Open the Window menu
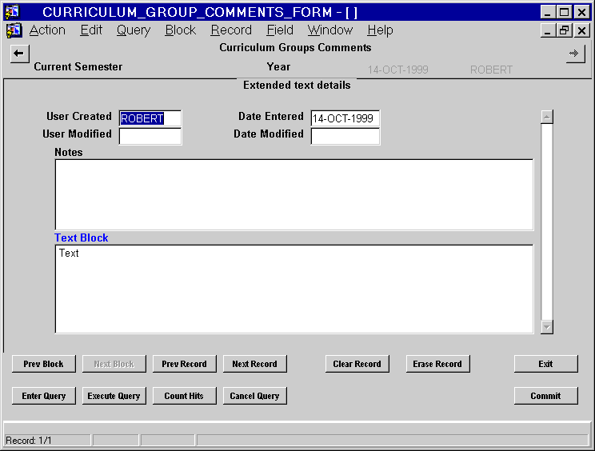 click(x=330, y=30)
